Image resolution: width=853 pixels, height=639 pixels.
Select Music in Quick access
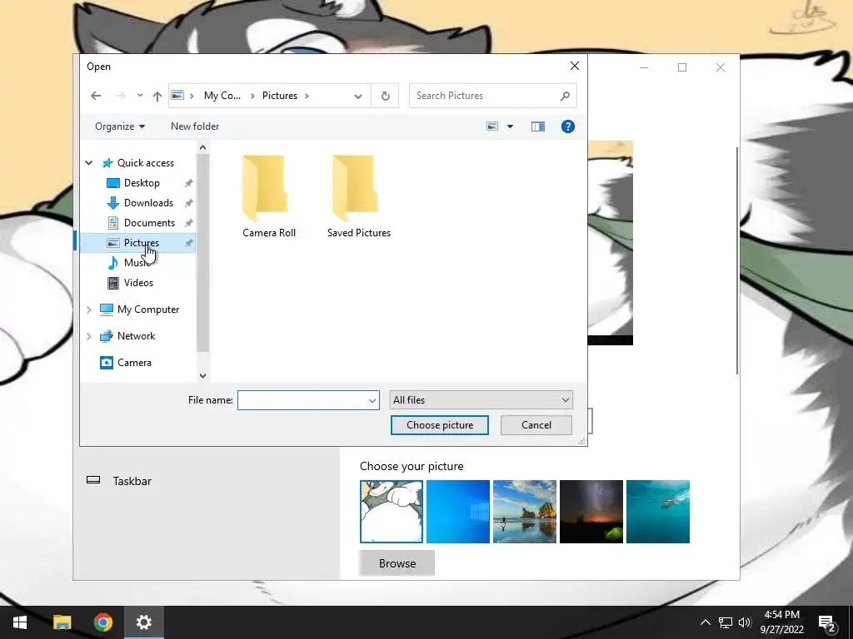pos(137,262)
